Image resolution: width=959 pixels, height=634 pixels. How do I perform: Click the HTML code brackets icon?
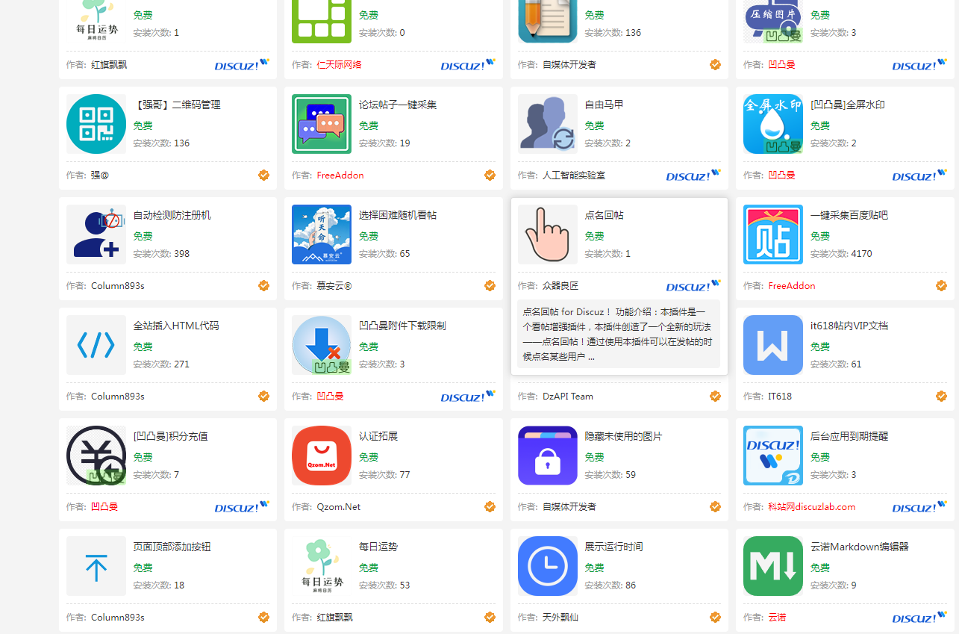click(x=96, y=345)
